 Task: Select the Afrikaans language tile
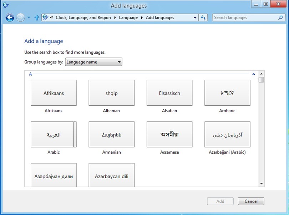tap(54, 93)
